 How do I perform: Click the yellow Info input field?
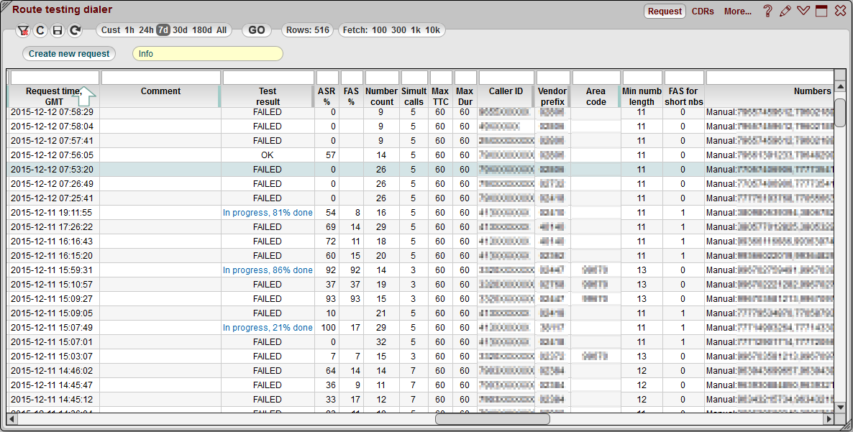coord(207,53)
